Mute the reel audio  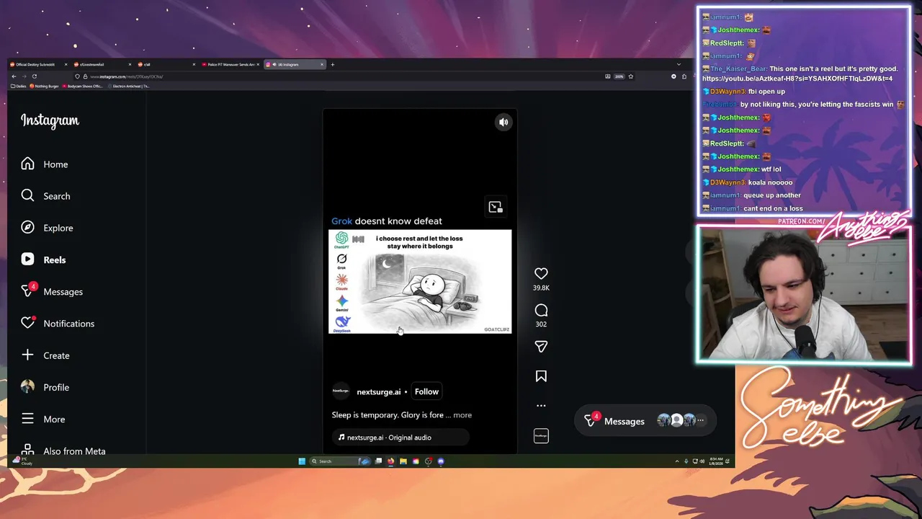coord(503,122)
